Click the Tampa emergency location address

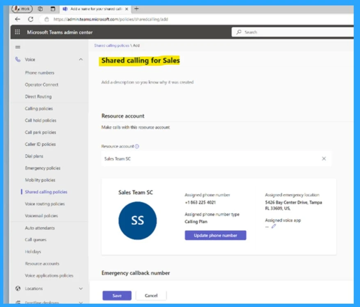pyautogui.click(x=294, y=205)
